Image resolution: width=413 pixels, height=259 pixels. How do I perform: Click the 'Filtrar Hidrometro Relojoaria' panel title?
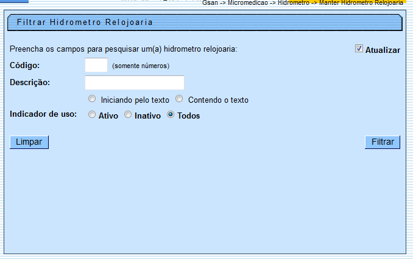tap(85, 22)
